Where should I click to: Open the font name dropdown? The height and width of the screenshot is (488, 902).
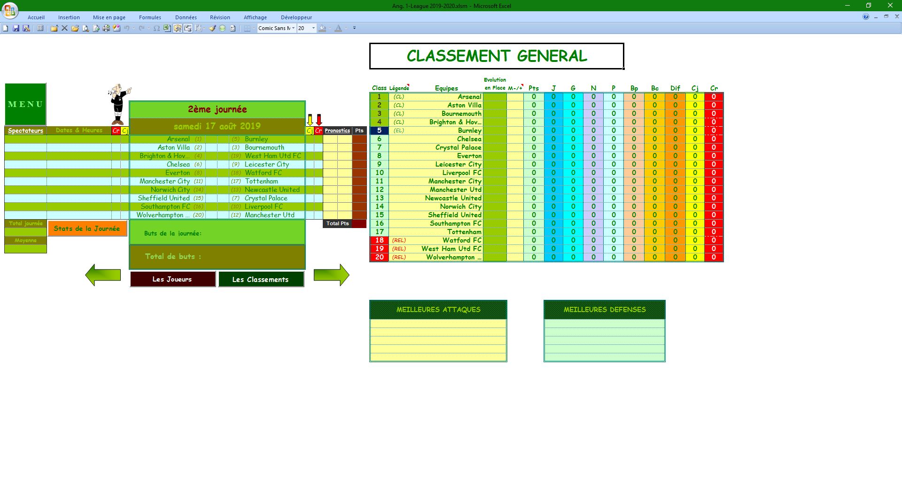(x=293, y=28)
